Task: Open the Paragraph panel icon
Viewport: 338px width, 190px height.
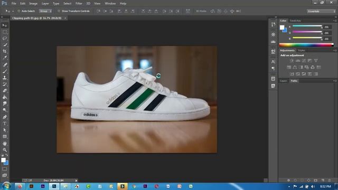Action: point(273,69)
